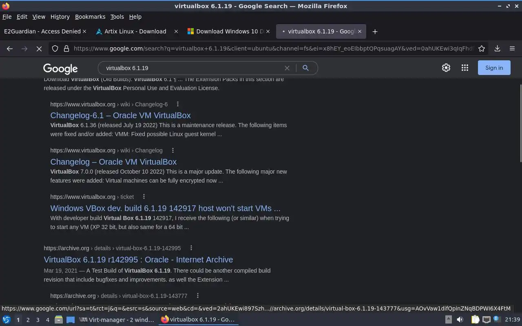Open the start menu in taskbar
The height and width of the screenshot is (326, 522).
(x=7, y=320)
